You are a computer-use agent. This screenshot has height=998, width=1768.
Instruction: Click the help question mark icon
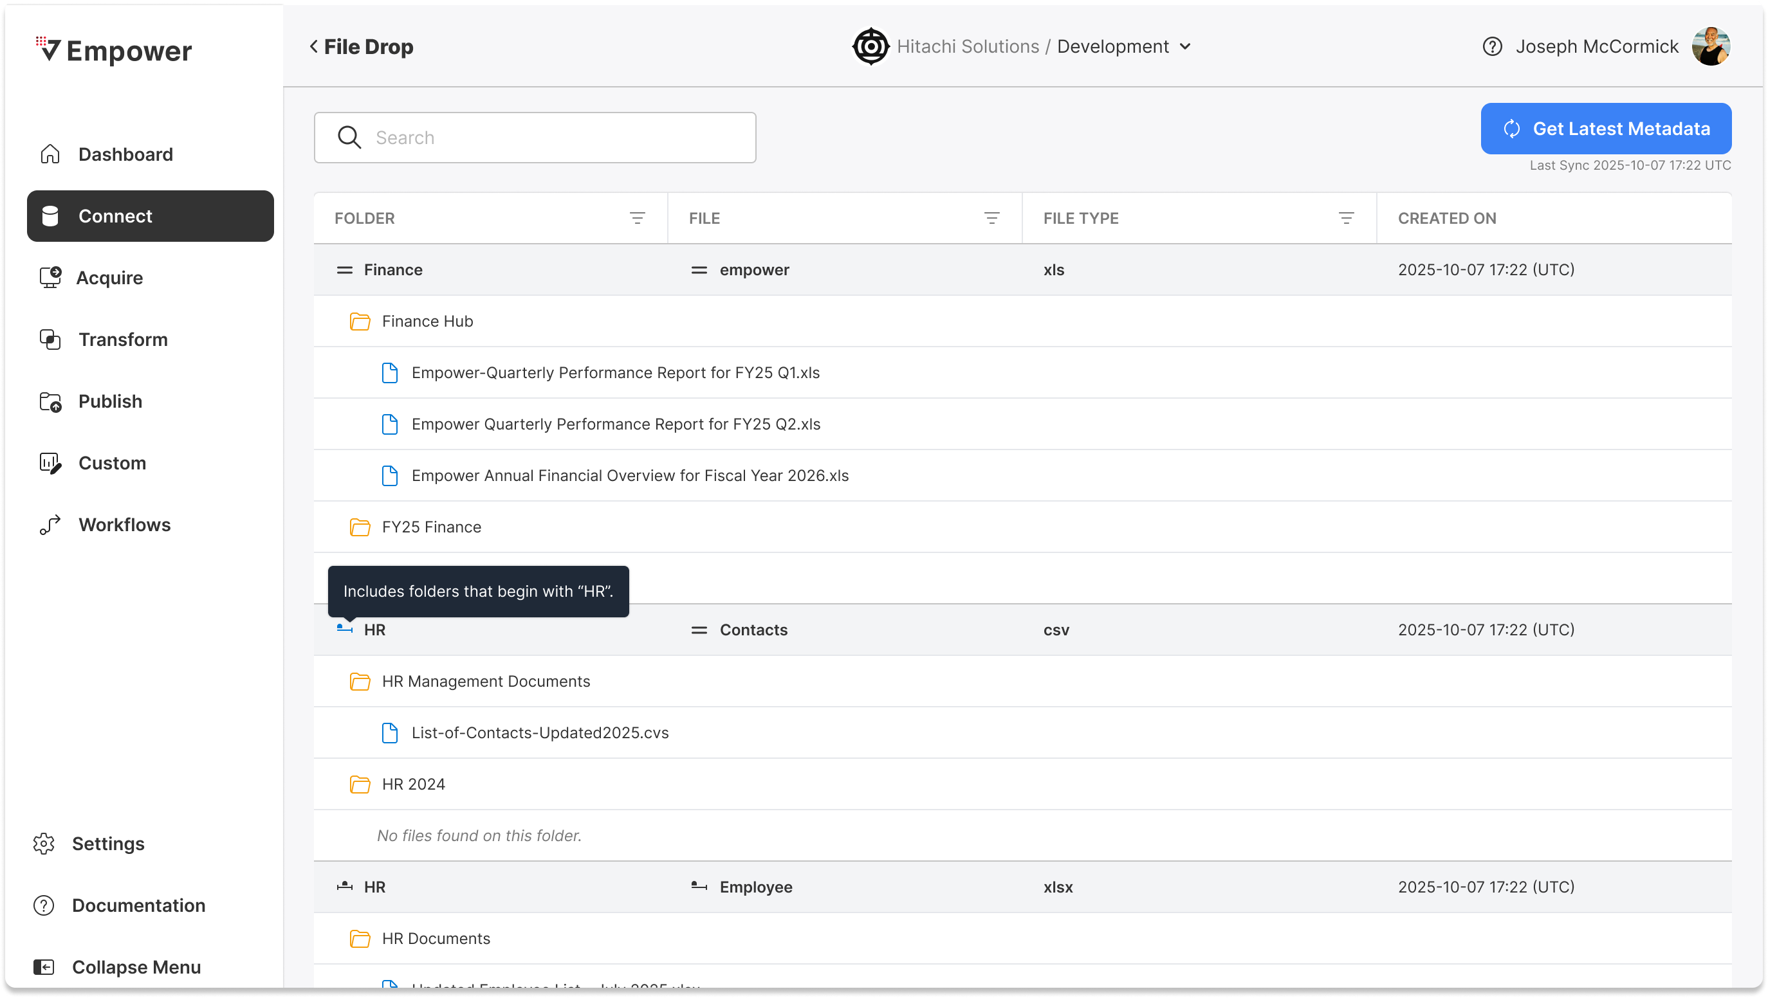pos(1492,47)
